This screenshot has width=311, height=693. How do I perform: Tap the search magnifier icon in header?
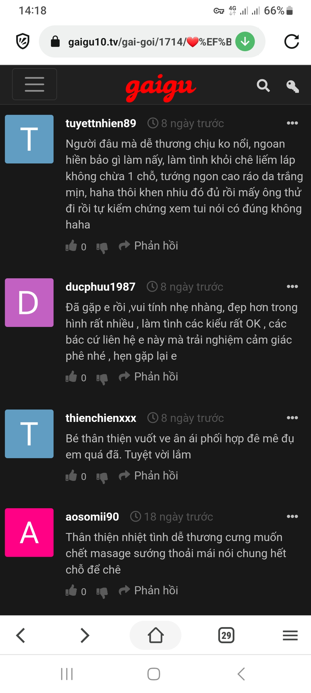point(263,85)
